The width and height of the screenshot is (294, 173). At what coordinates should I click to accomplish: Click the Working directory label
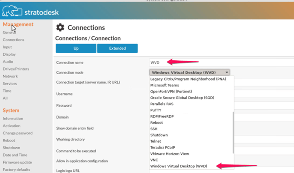point(71,139)
